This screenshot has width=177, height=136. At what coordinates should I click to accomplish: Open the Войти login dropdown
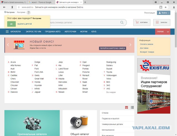tap(163, 13)
